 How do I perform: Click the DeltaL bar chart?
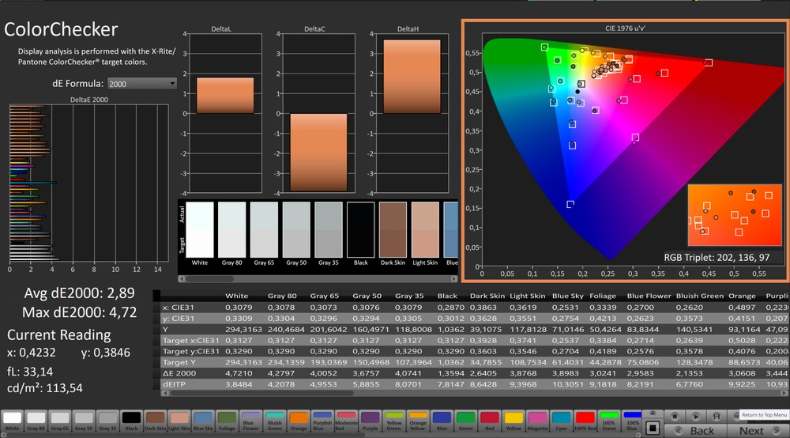(x=225, y=113)
